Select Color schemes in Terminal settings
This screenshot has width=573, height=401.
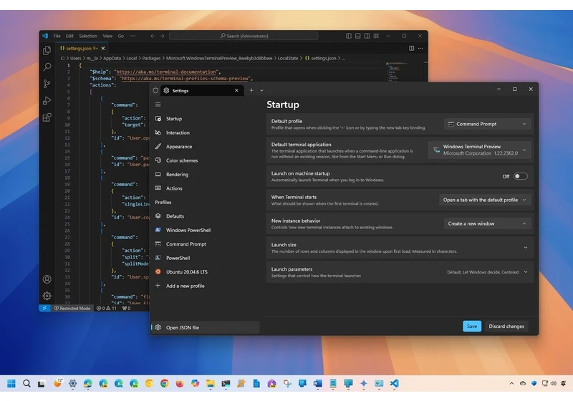(206, 160)
